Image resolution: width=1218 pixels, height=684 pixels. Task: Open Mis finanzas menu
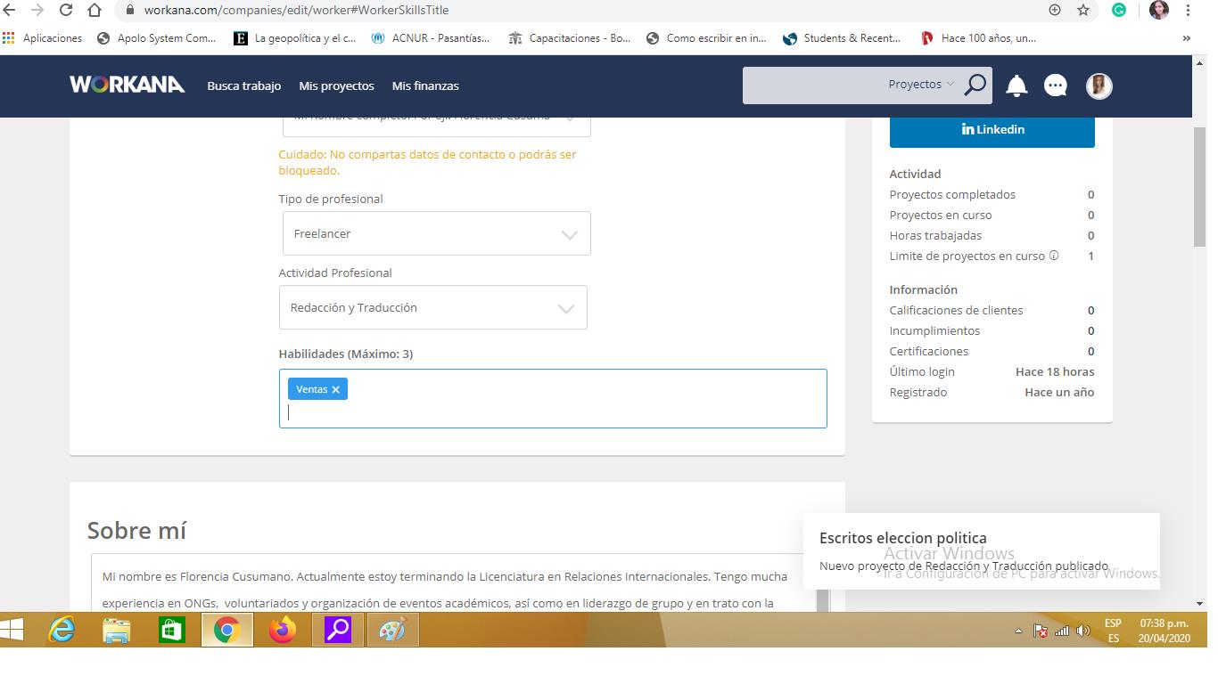tap(425, 85)
